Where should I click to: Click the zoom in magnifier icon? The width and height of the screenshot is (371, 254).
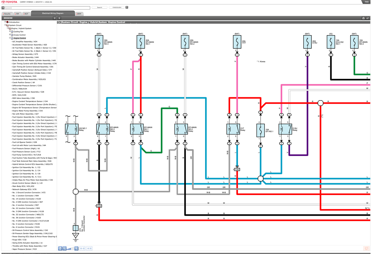point(76,248)
